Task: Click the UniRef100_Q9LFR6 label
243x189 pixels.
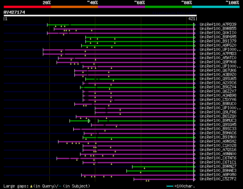Action: [218, 112]
